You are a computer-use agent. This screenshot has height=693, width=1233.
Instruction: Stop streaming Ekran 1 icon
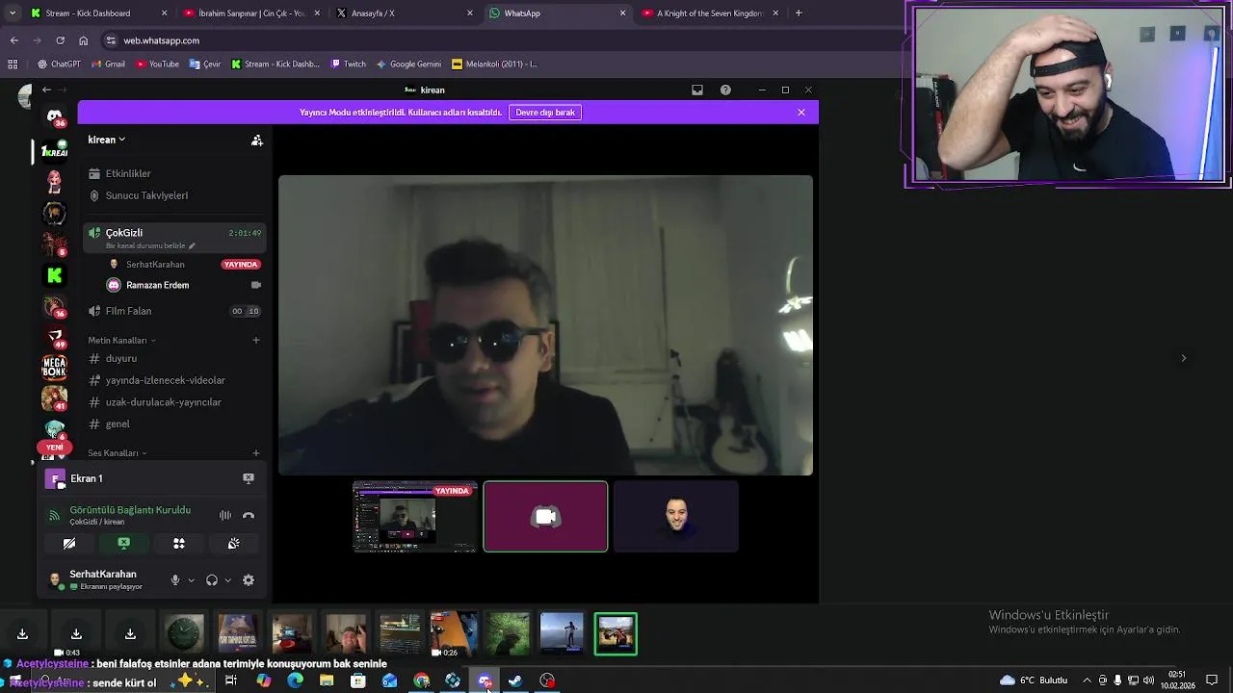249,478
